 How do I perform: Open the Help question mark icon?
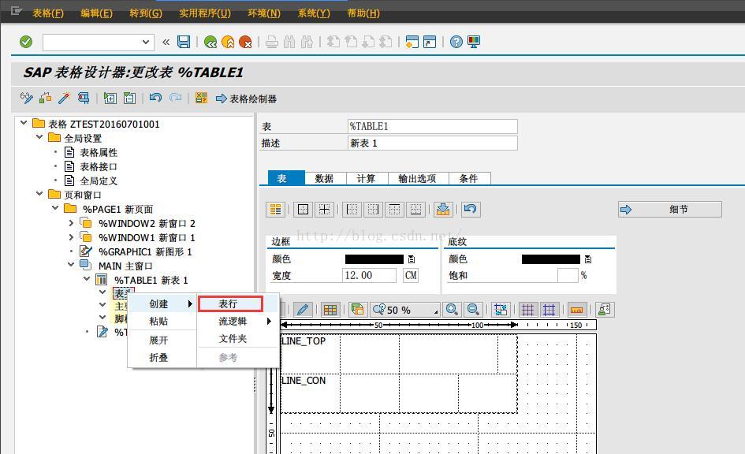[456, 42]
